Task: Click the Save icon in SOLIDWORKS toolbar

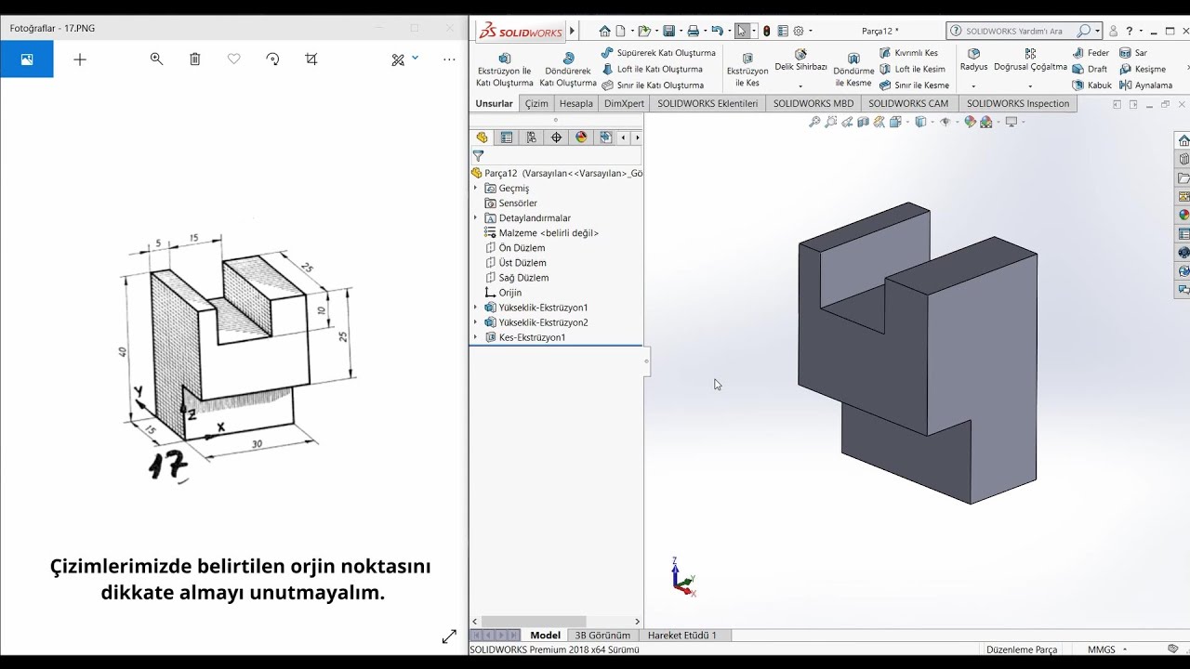Action: 668,31
